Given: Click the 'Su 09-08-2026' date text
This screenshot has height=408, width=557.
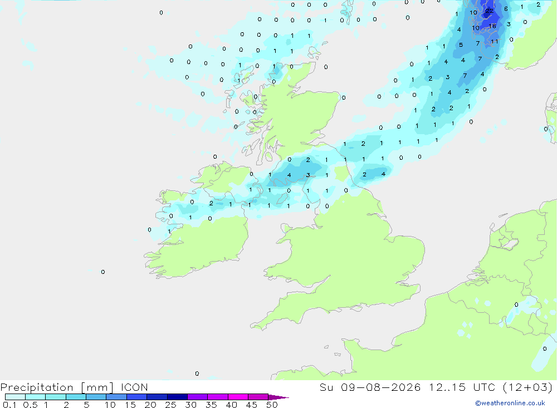Looking at the screenshot, I should click(370, 387).
